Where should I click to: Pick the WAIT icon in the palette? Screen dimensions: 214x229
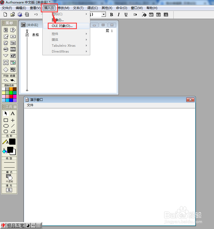pyautogui.click(x=6, y=49)
